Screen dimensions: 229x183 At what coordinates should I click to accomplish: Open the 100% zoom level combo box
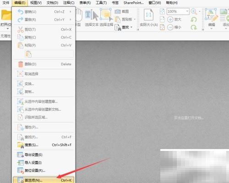point(178,11)
